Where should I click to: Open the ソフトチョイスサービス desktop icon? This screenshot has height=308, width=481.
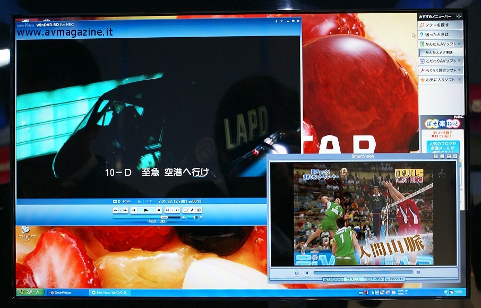26,234
